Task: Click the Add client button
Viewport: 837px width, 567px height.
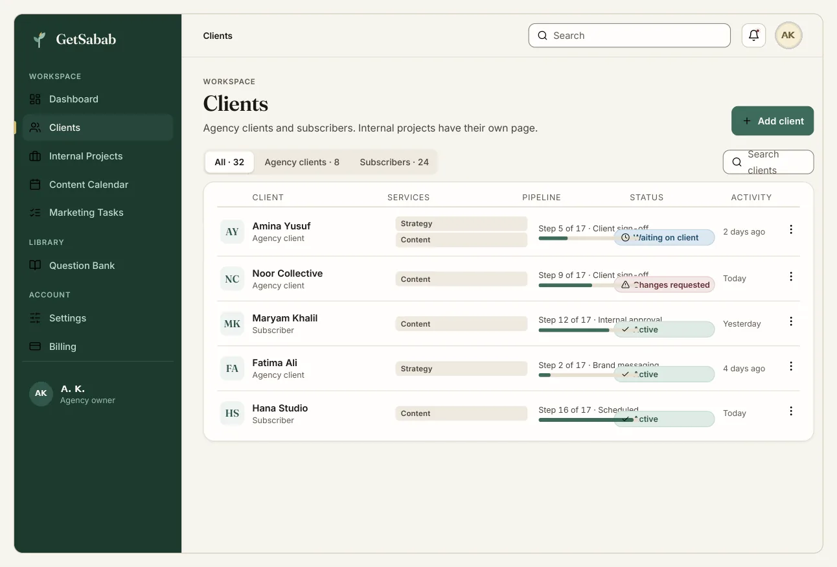Action: [x=772, y=121]
